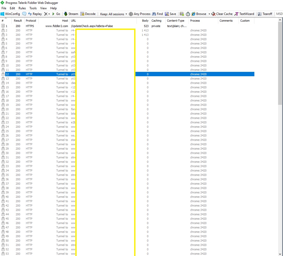Click the URL column header
Screen dimensions: 283x256
click(103, 21)
